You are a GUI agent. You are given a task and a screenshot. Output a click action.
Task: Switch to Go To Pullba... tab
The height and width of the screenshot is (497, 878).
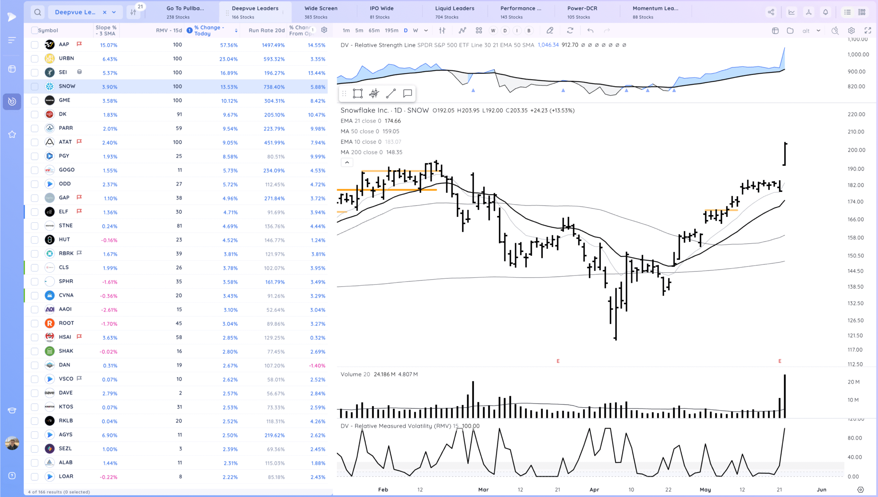tap(185, 12)
